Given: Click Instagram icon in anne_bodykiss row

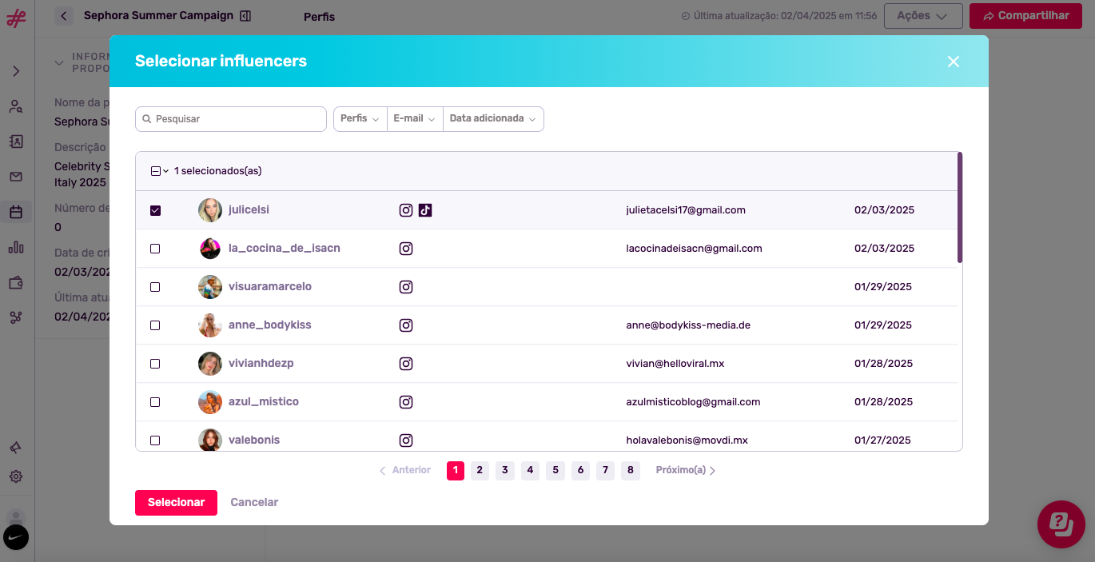Looking at the screenshot, I should tap(406, 325).
